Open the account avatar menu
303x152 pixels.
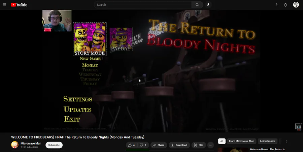click(x=296, y=5)
